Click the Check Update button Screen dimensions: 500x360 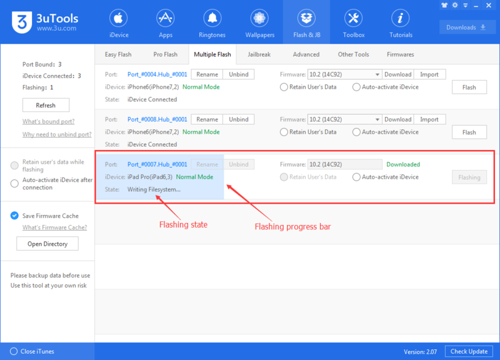coord(469,351)
